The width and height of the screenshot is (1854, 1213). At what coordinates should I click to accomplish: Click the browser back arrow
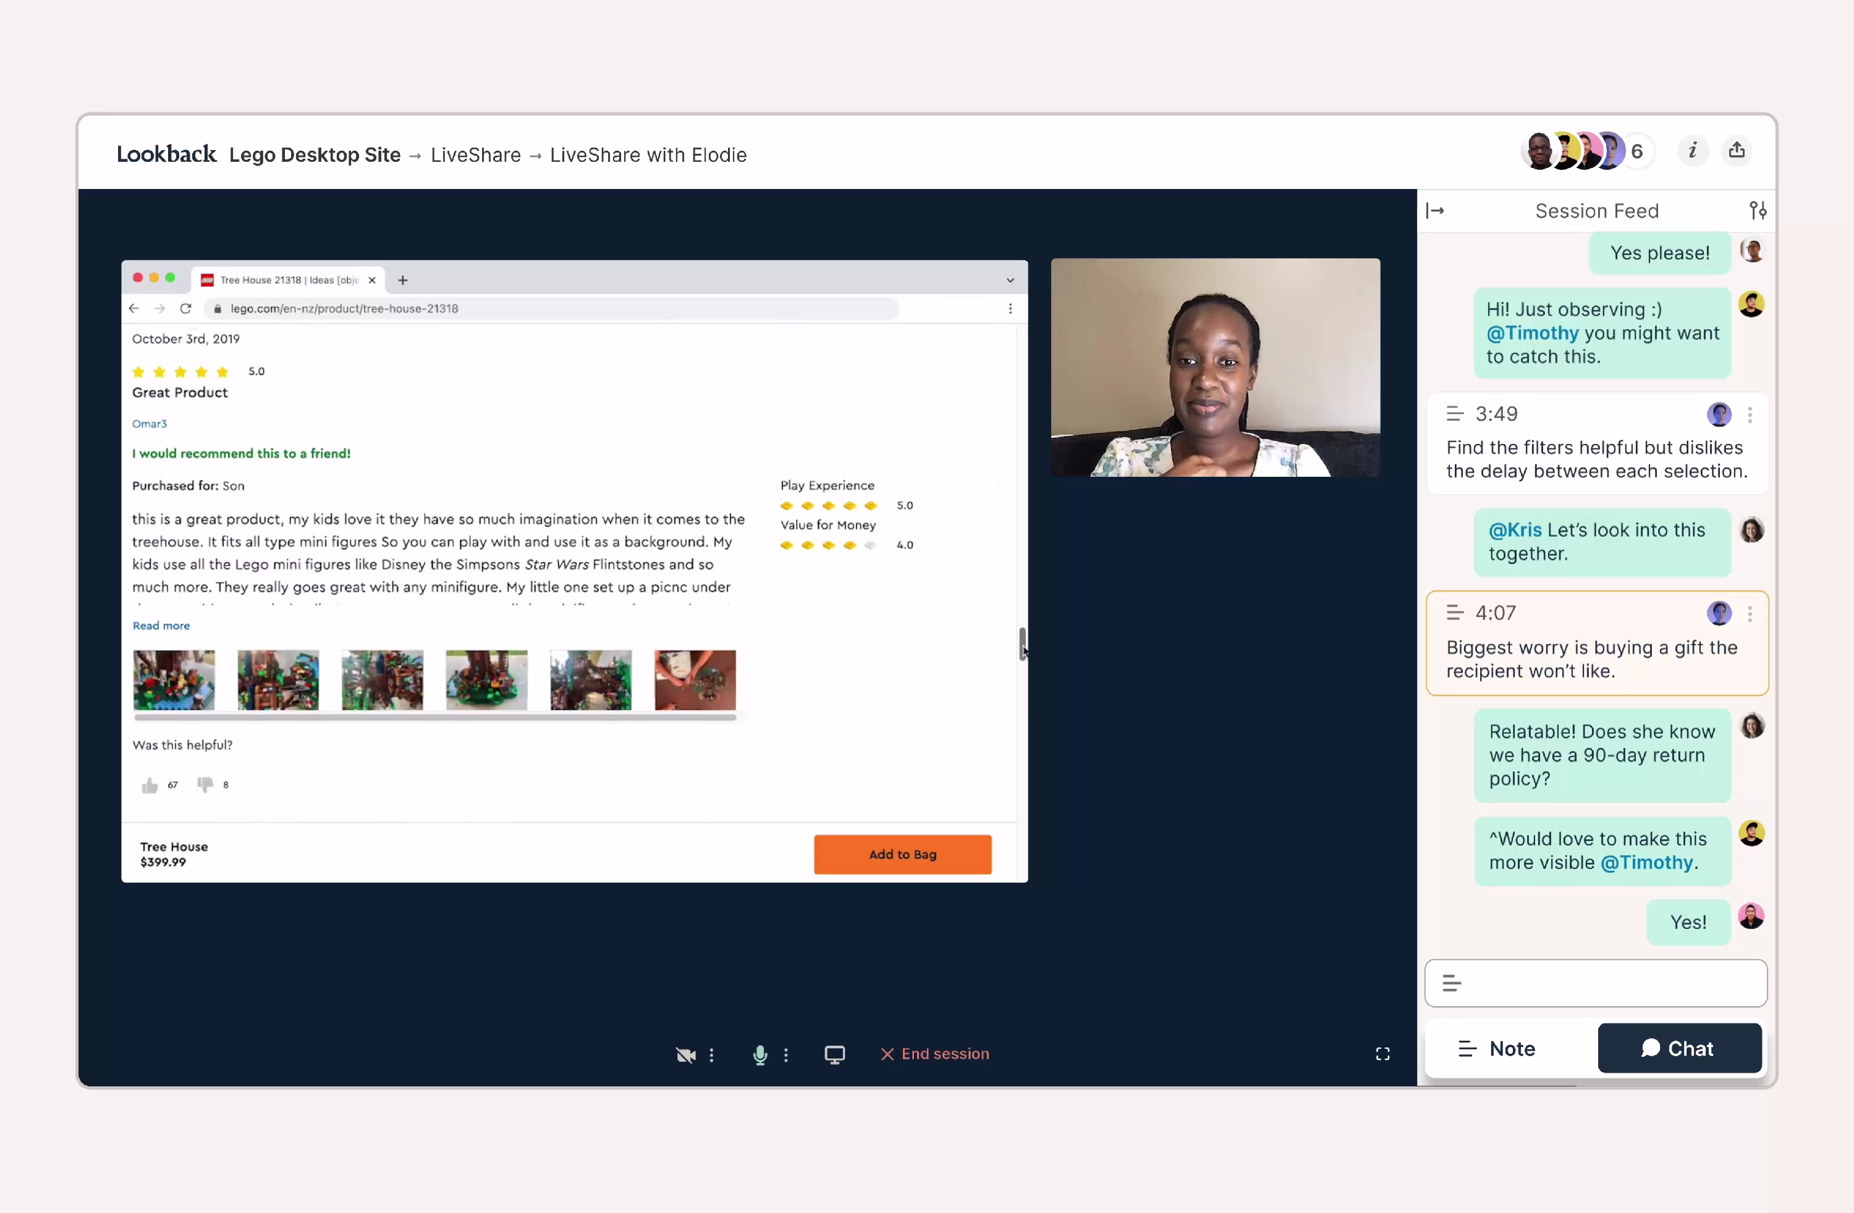click(134, 308)
